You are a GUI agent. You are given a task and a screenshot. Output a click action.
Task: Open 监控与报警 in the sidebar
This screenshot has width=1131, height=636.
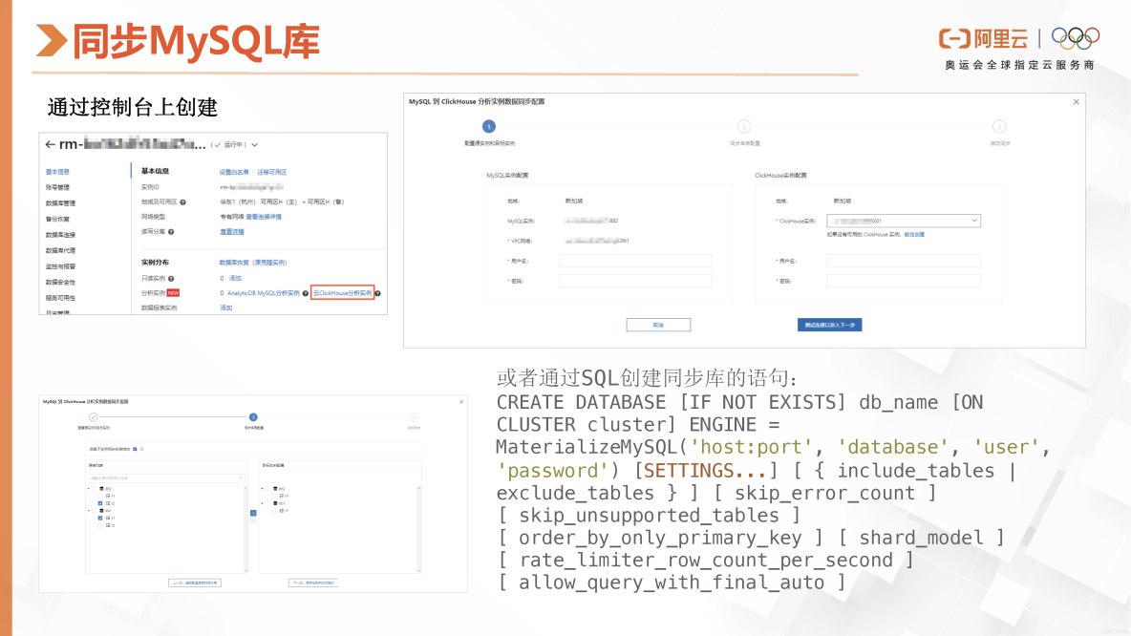pos(60,266)
